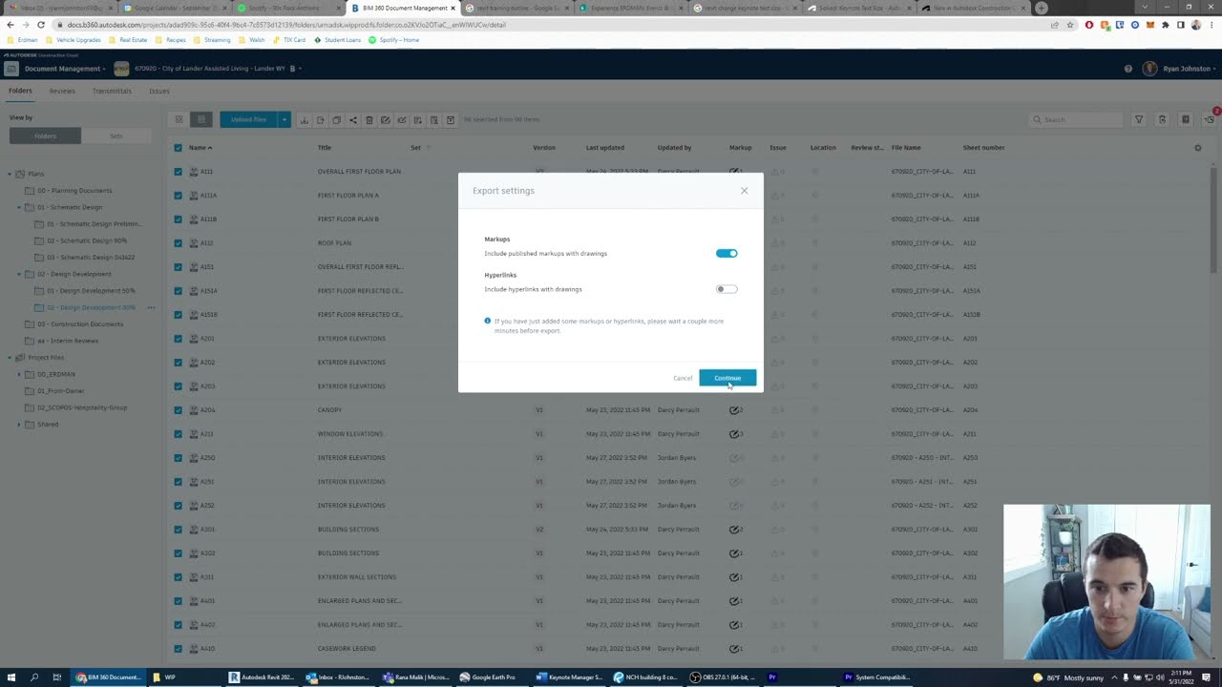Switch to thumbnail grid view
This screenshot has width=1222, height=687.
pos(179,119)
